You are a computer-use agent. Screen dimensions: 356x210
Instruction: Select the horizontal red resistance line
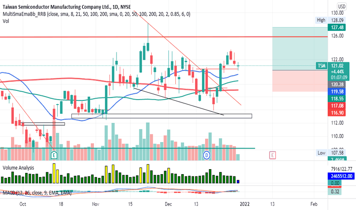tap(164, 37)
